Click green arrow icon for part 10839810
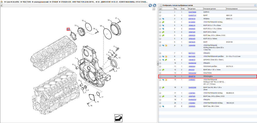Screen dimensions: 257x123 166,60
